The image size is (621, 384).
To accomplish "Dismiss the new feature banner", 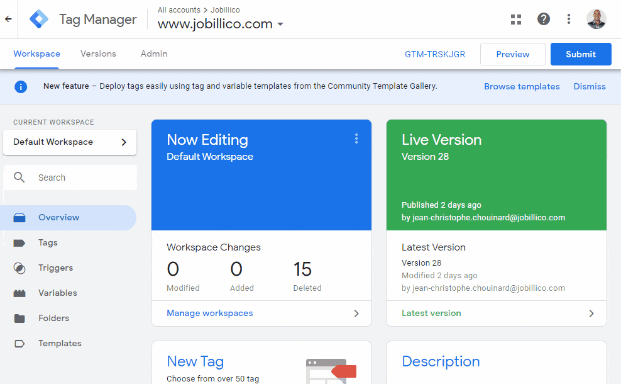I will [x=590, y=86].
